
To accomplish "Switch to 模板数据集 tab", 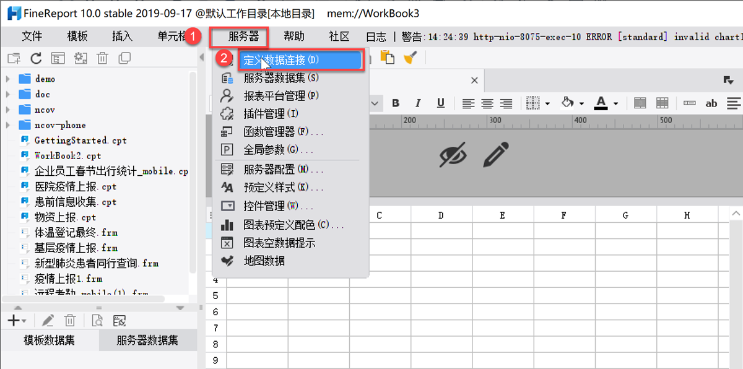I will pos(50,340).
